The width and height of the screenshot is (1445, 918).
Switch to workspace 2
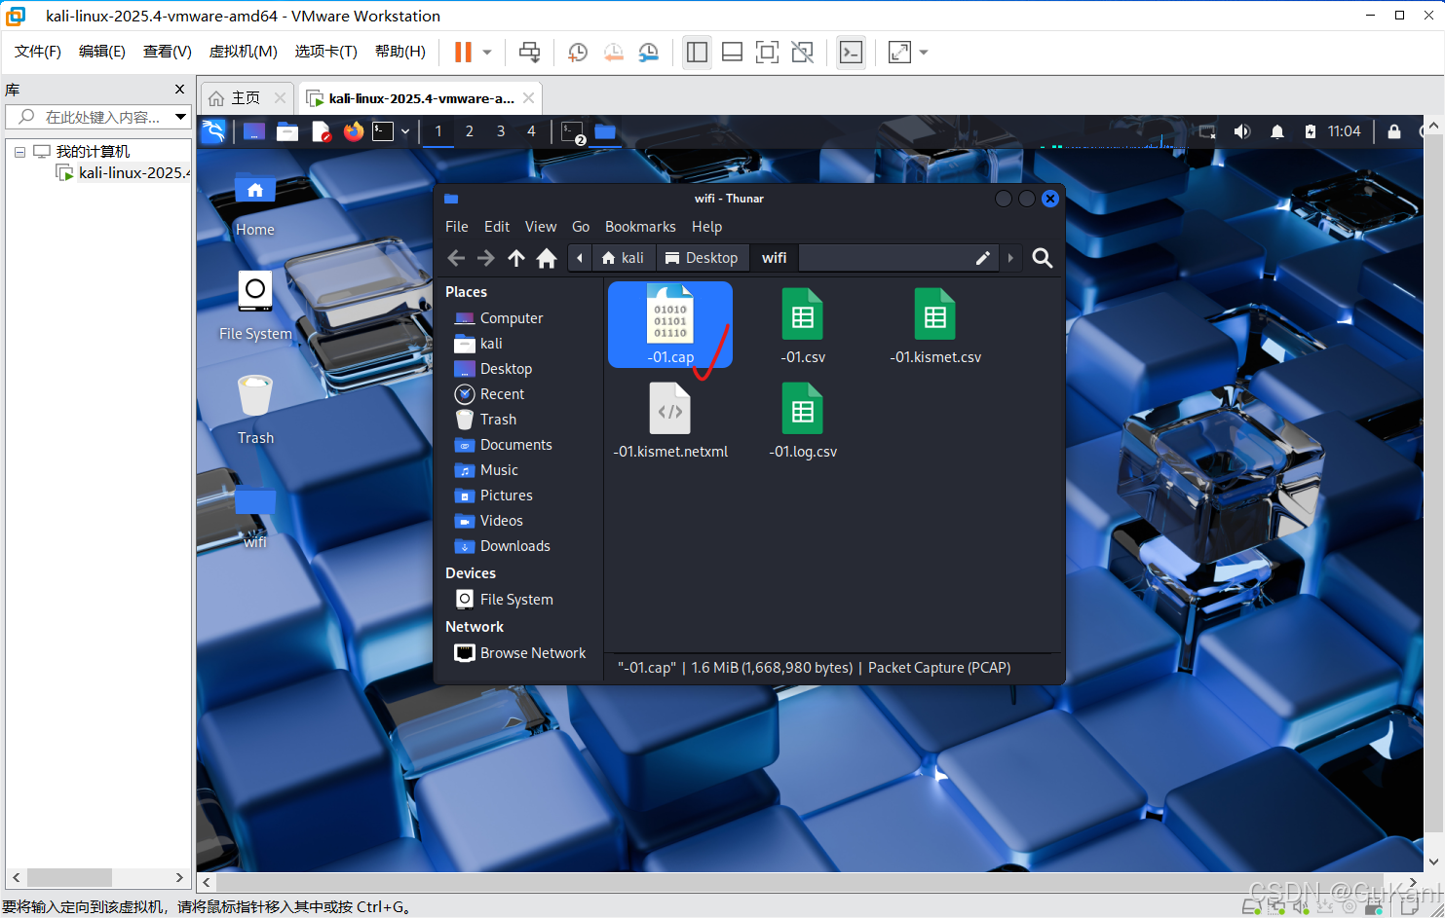(470, 131)
